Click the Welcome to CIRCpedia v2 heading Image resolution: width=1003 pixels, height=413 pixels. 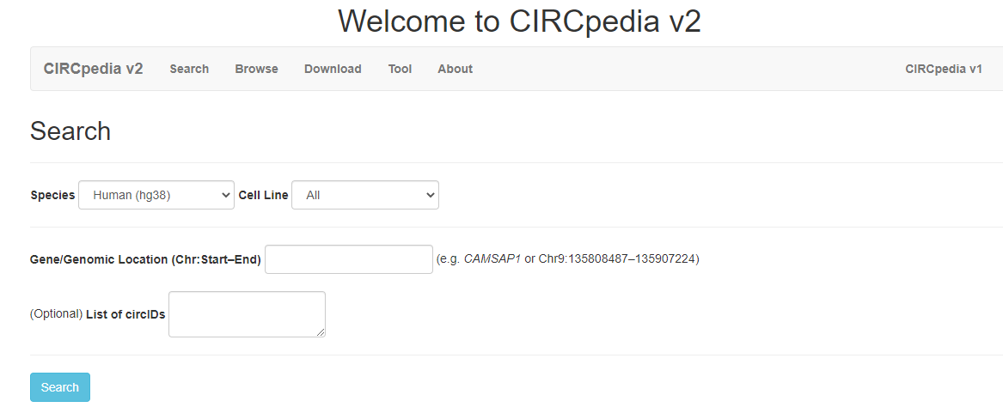click(x=519, y=21)
